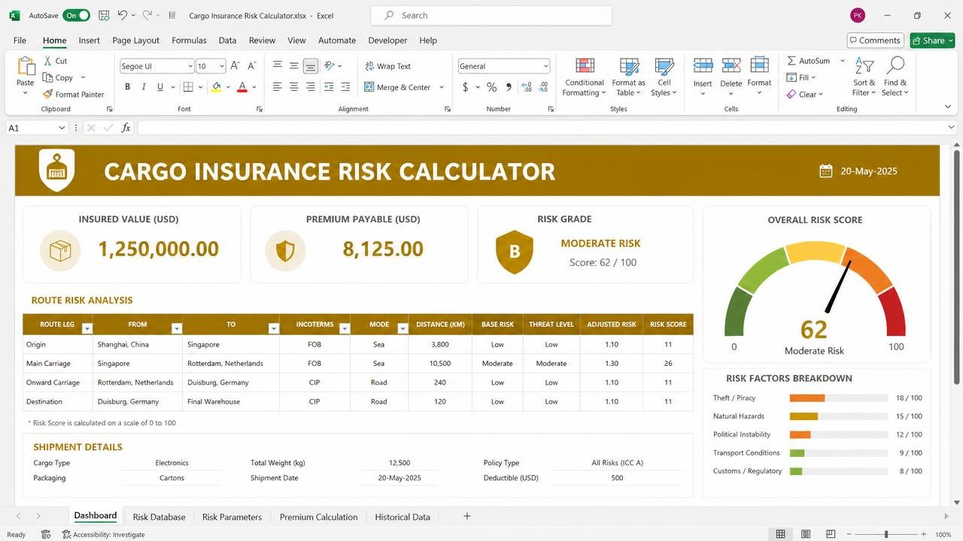963x541 pixels.
Task: Click the Clear button
Action: (x=804, y=94)
